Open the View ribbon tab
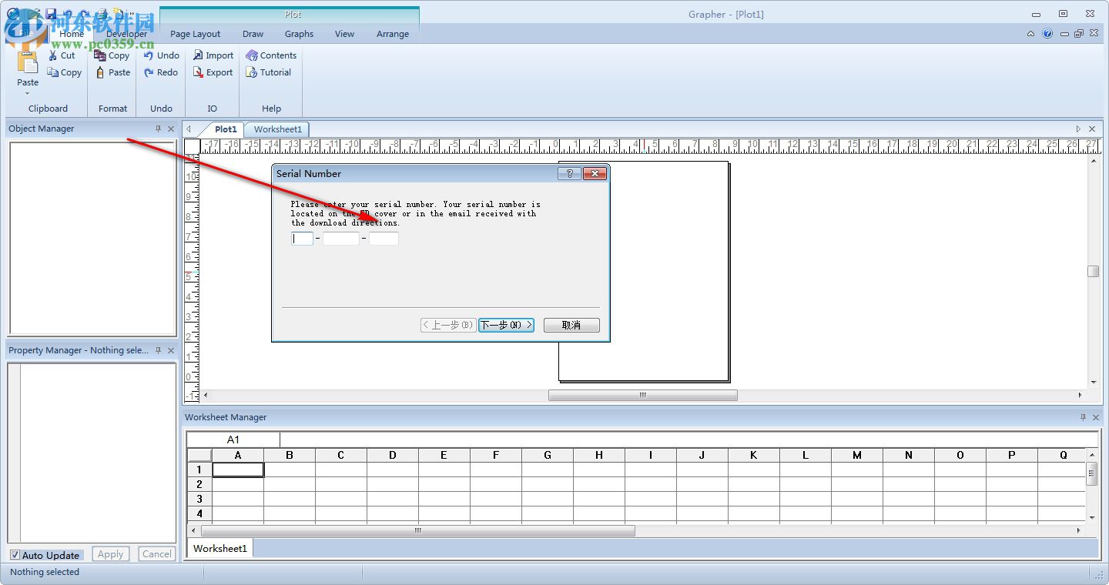This screenshot has width=1109, height=585. [x=345, y=34]
